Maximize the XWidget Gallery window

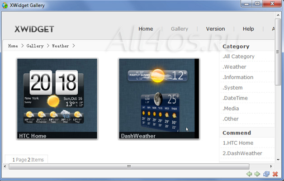(x=257, y=4)
